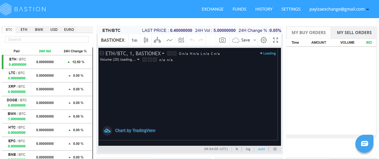Switch to ETH market tab

[24, 30]
